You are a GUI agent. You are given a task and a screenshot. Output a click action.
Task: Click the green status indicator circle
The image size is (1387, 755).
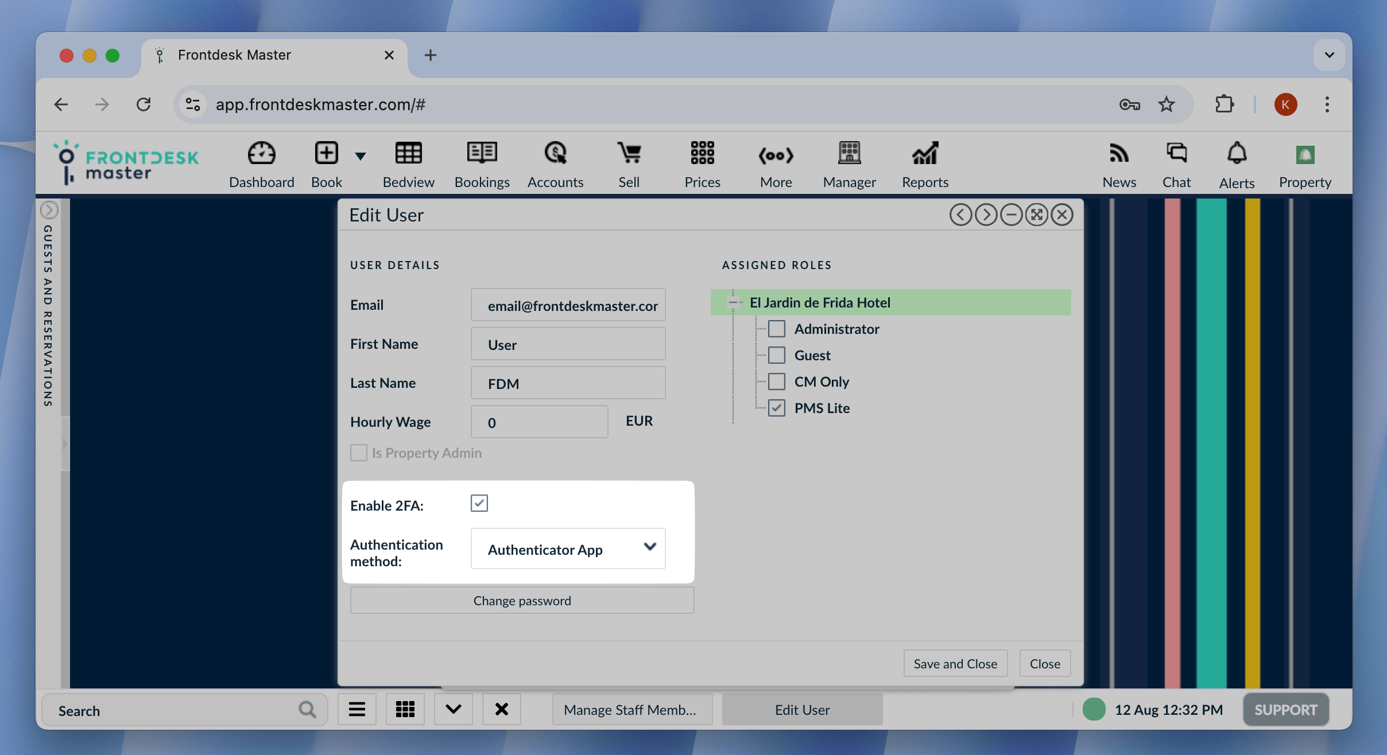[x=1094, y=709]
